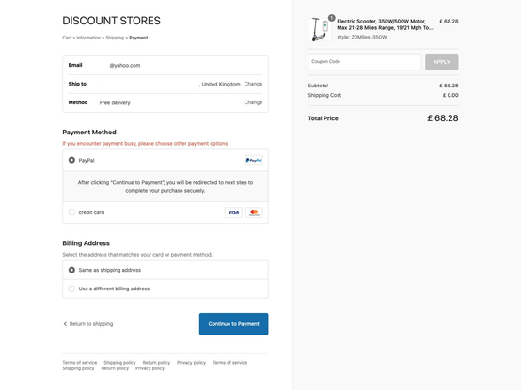
Task: Change the delivery Method
Action: pos(253,102)
